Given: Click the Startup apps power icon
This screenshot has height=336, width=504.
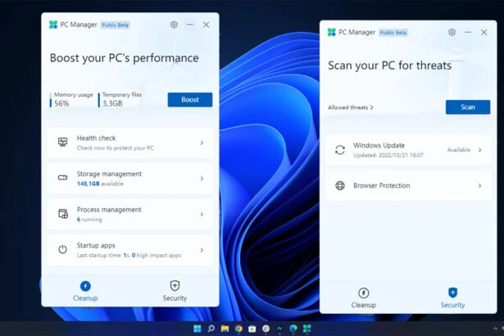Looking at the screenshot, I should click(x=62, y=249).
